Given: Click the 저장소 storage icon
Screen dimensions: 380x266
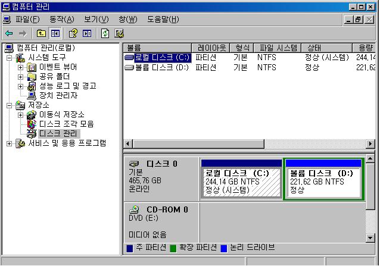Looking at the screenshot, I should [x=20, y=105].
